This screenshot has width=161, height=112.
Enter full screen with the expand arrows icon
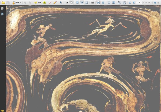pos(103,3)
